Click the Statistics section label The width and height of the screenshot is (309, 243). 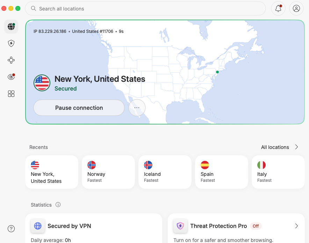41,205
